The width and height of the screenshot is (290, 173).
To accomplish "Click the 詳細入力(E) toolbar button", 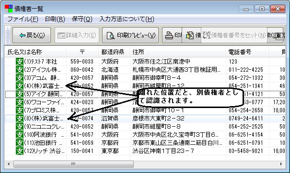I will (77, 35).
